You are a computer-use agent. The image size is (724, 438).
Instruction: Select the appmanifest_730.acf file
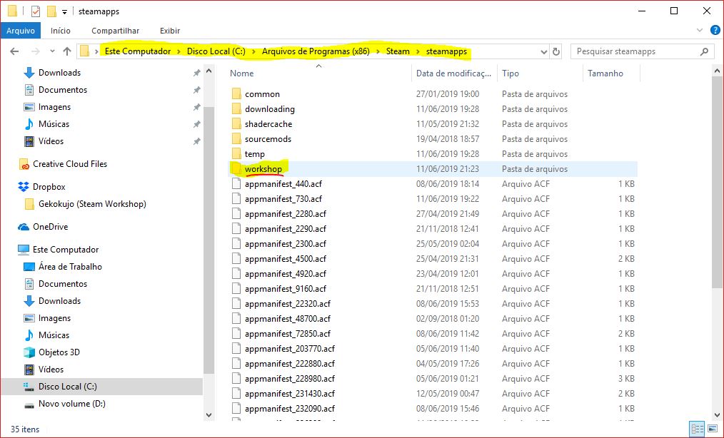(283, 199)
